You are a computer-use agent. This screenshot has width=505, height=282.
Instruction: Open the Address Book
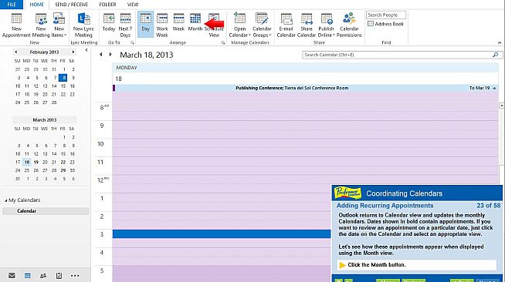click(x=385, y=24)
